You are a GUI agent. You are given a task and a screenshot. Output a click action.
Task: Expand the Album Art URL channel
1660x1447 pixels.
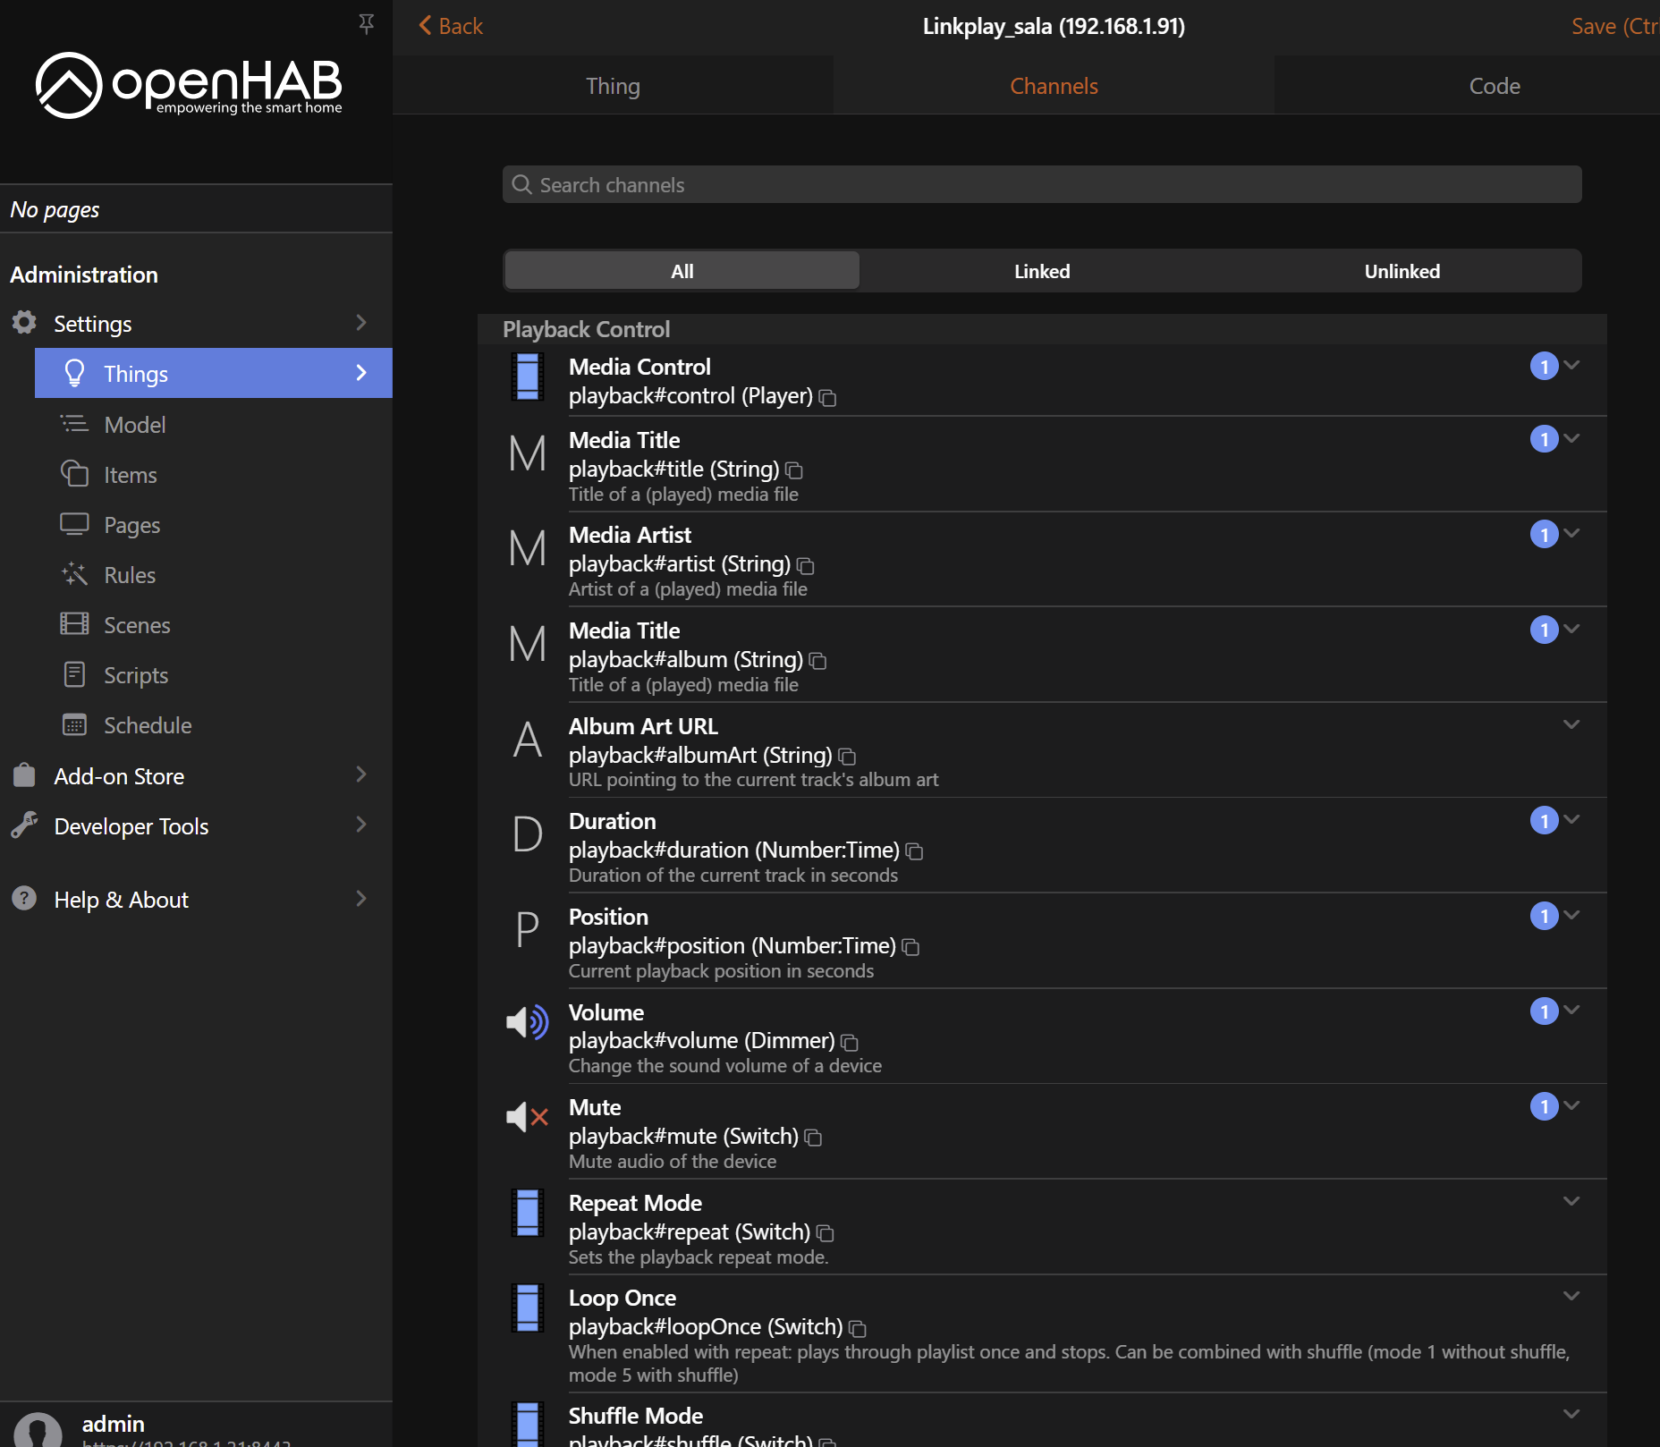click(x=1571, y=724)
